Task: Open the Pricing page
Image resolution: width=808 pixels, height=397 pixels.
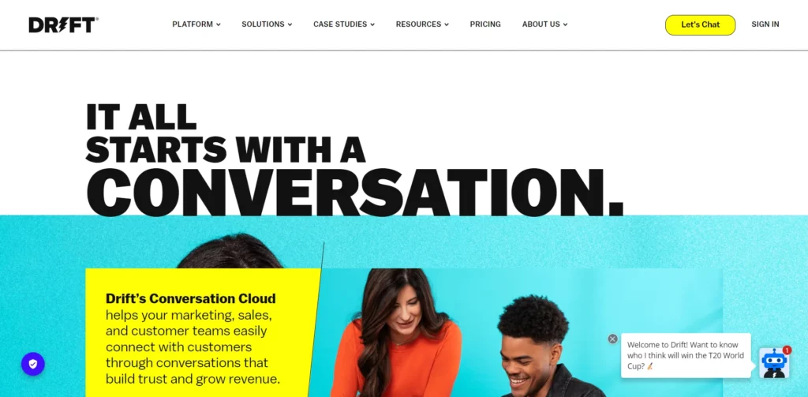Action: [x=485, y=24]
